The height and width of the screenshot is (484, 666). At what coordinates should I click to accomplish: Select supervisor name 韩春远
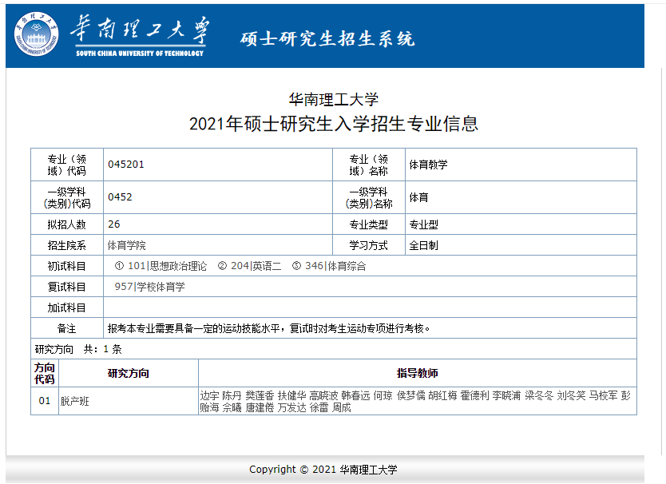[355, 395]
